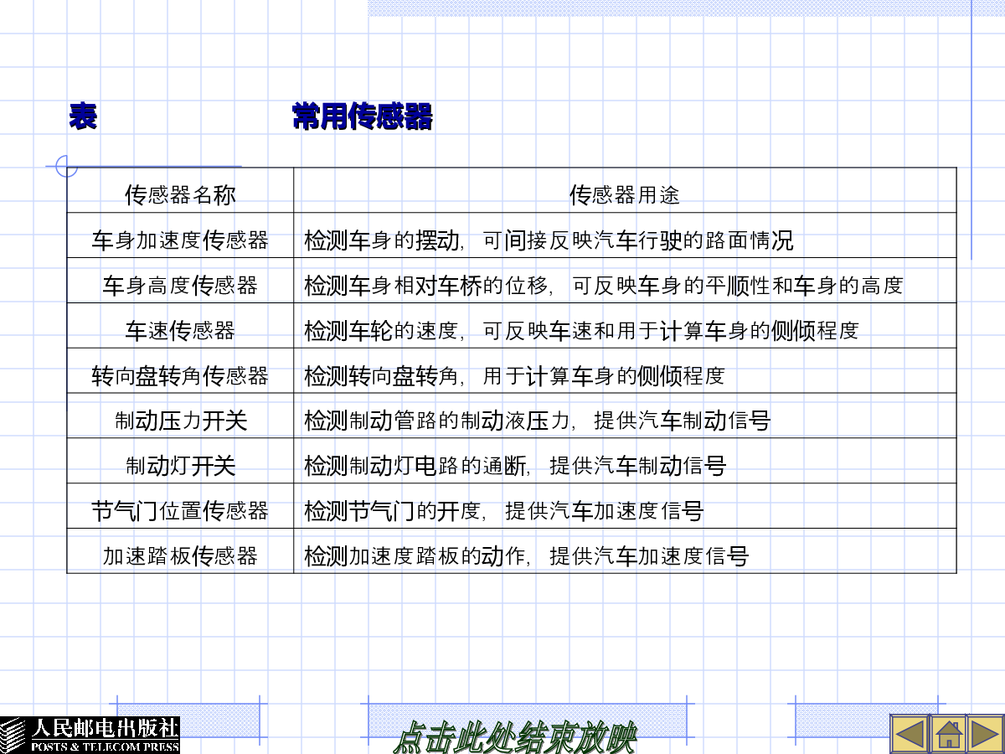Click the 人民邮电出版社 publisher logo
Image resolution: width=1005 pixels, height=754 pixels.
[90, 735]
